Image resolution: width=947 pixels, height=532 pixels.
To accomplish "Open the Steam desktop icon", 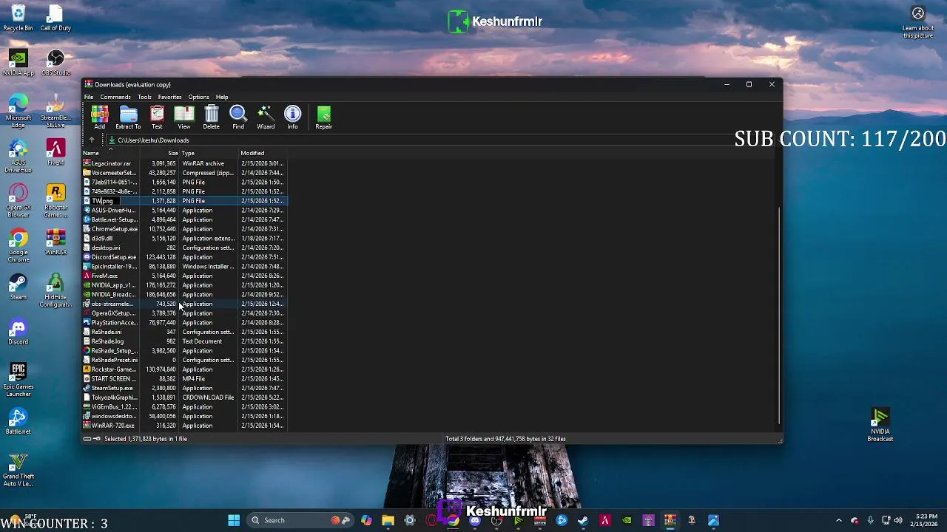I will coord(18,287).
